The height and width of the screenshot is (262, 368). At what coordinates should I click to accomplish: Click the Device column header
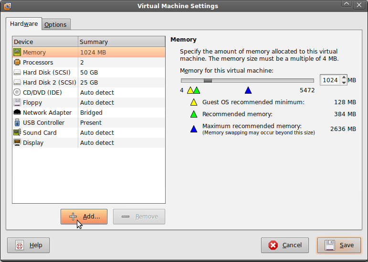point(45,42)
